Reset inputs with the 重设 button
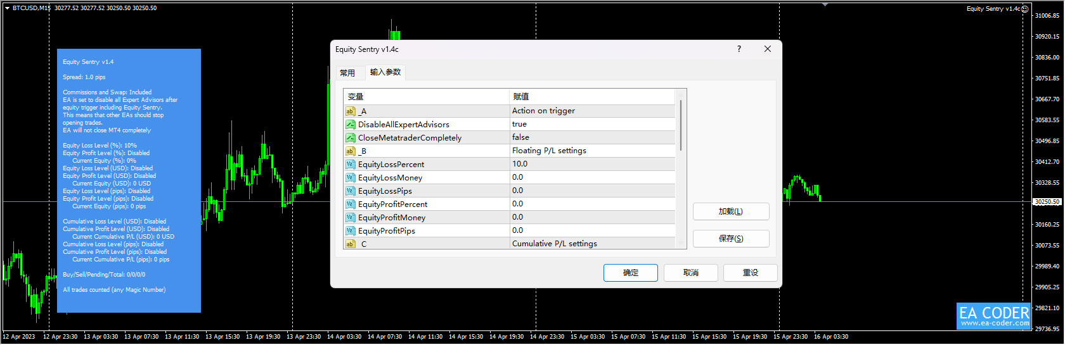 click(751, 273)
